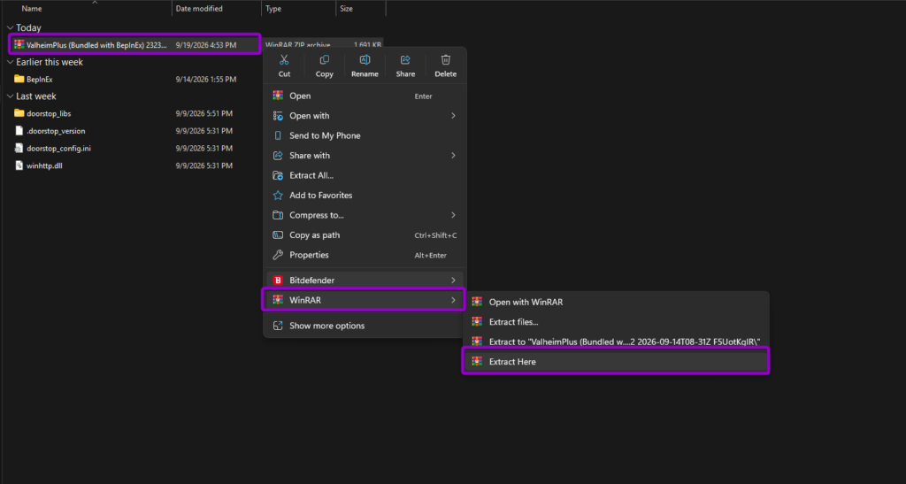Click the Share with icon

point(278,156)
